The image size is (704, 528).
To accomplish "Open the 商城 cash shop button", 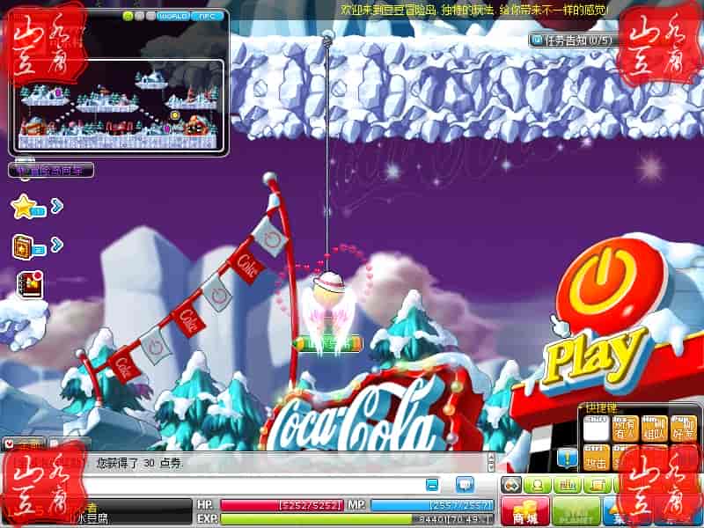I will click(525, 512).
